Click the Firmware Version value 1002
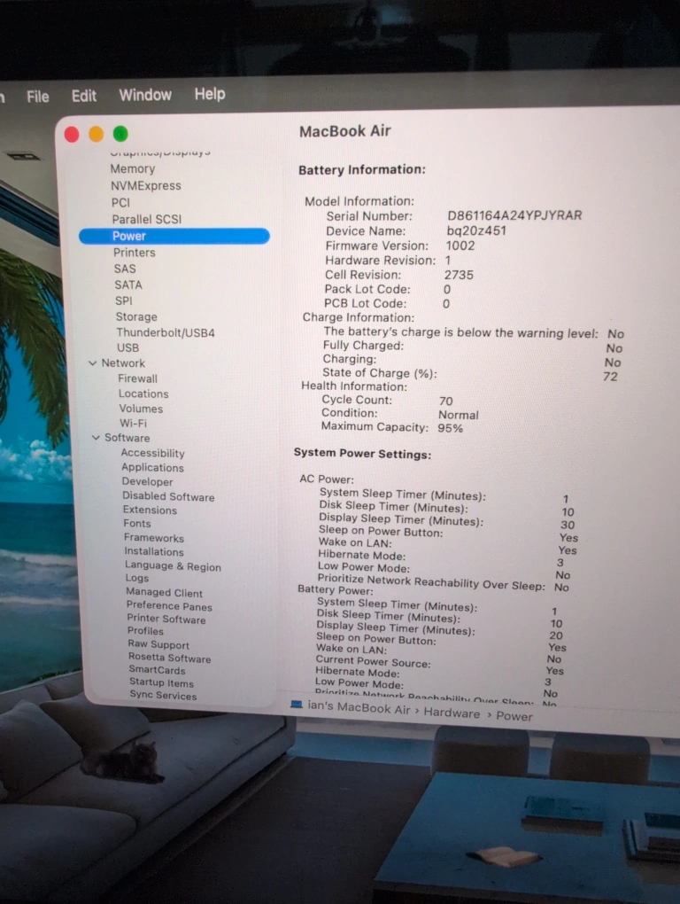 pos(460,245)
